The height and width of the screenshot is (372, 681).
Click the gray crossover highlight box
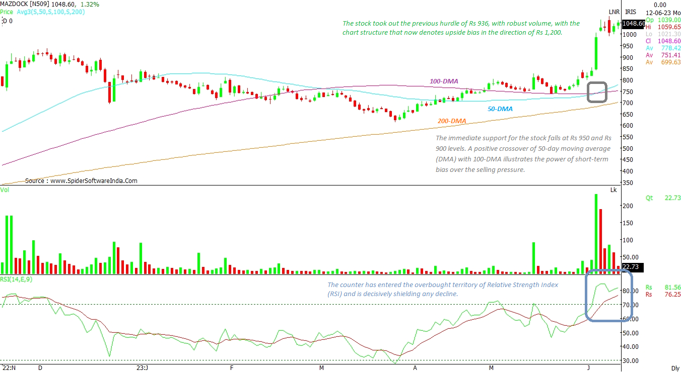[x=597, y=92]
